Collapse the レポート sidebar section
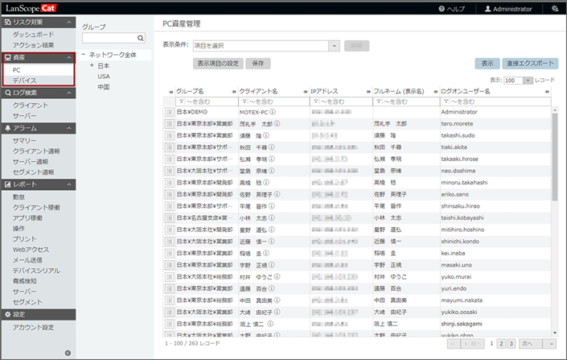The image size is (567, 360). 68,184
